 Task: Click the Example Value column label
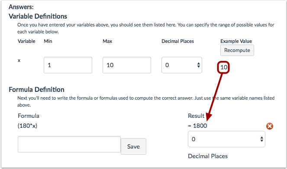236,41
